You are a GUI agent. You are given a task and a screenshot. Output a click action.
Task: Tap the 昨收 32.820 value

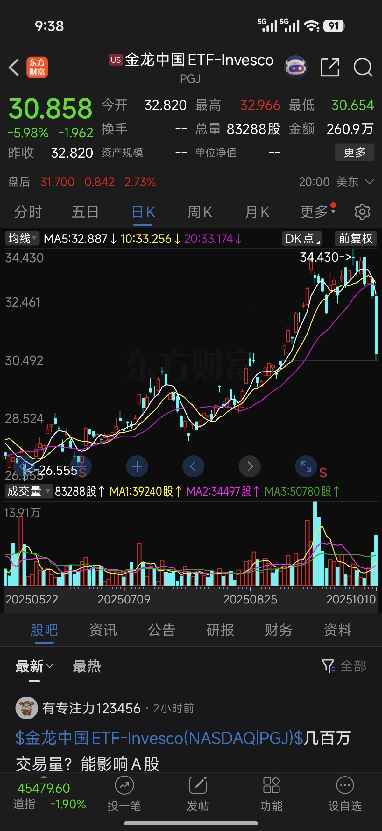[x=72, y=153]
